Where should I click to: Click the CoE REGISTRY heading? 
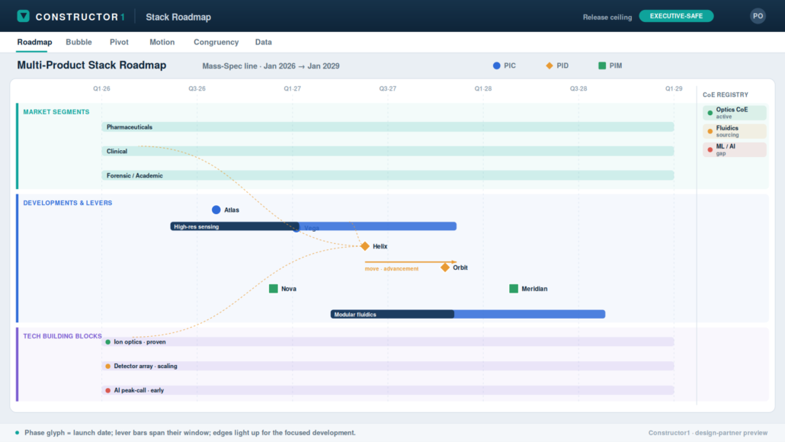coord(726,94)
